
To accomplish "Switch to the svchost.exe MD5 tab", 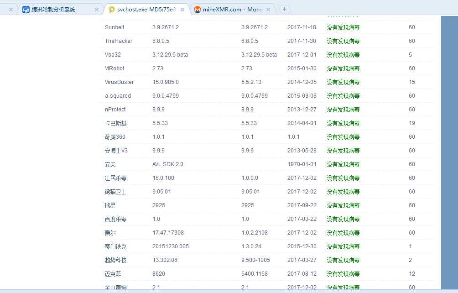I will pyautogui.click(x=146, y=9).
